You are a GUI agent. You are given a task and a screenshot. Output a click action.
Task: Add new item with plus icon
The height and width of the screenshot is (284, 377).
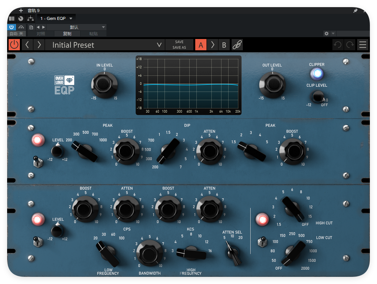(x=21, y=11)
